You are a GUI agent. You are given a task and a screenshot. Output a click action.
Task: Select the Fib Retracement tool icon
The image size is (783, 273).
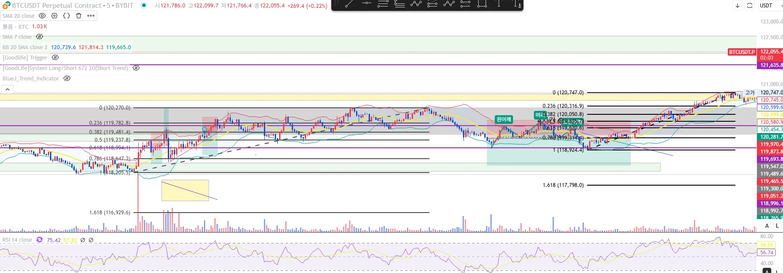tap(383, 4)
